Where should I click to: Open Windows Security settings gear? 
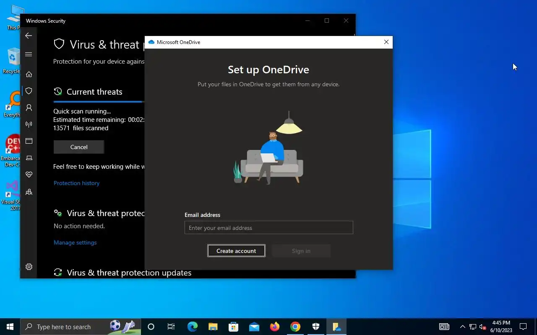(29, 267)
